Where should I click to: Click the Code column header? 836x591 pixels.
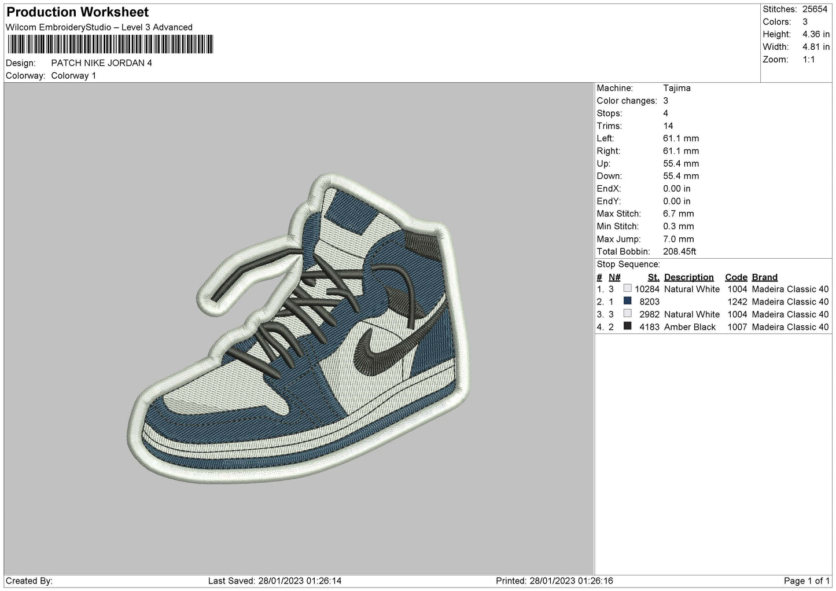click(x=736, y=277)
